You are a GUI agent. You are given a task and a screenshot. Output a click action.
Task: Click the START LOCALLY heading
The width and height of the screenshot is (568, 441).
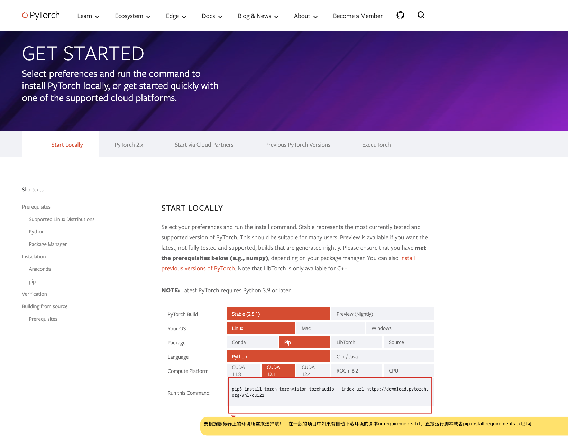tap(192, 208)
